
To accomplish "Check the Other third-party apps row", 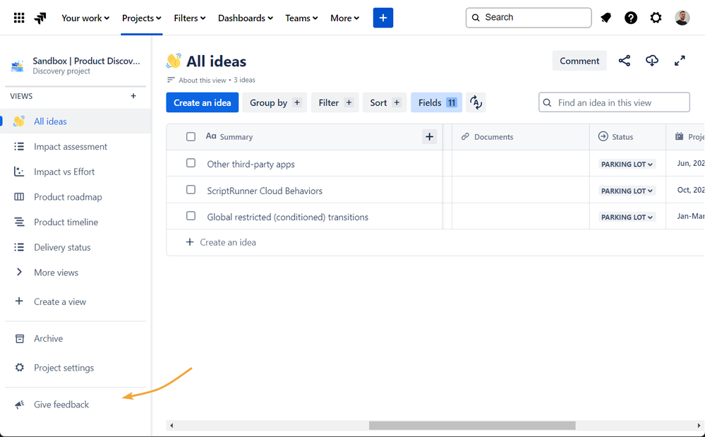I will pos(191,163).
